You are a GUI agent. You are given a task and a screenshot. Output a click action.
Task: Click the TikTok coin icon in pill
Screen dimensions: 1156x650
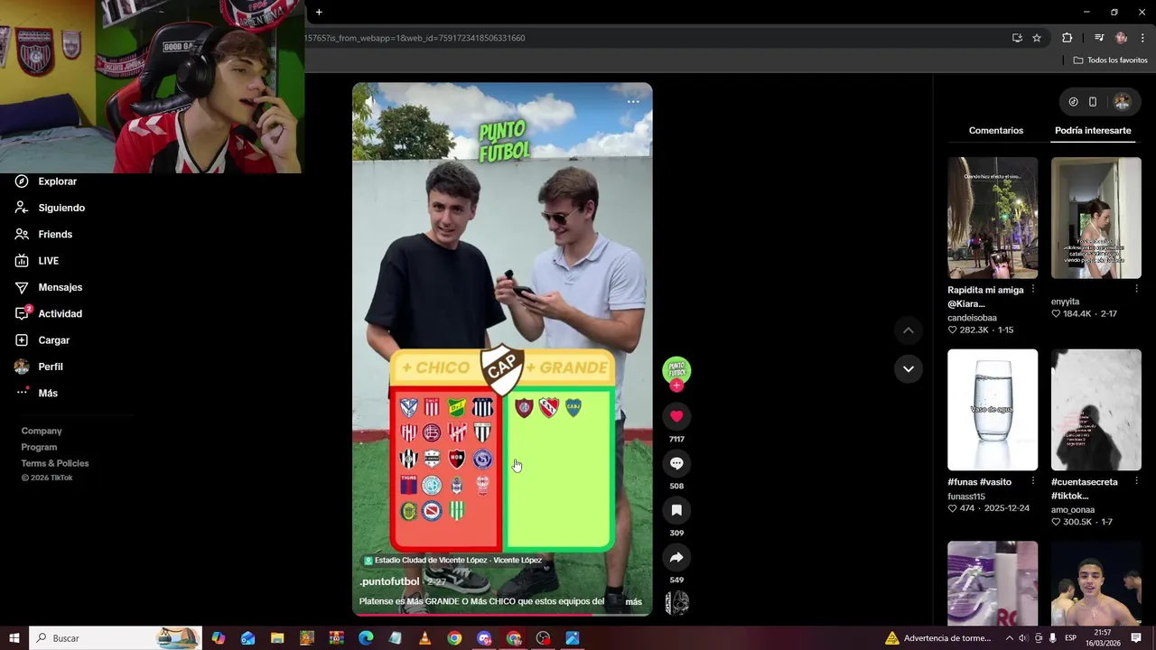point(1073,102)
